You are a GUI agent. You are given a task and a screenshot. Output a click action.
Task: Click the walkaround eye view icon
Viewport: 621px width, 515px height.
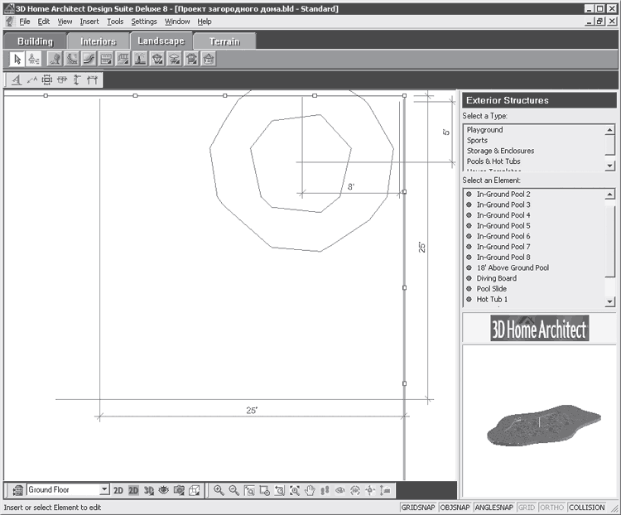click(164, 490)
